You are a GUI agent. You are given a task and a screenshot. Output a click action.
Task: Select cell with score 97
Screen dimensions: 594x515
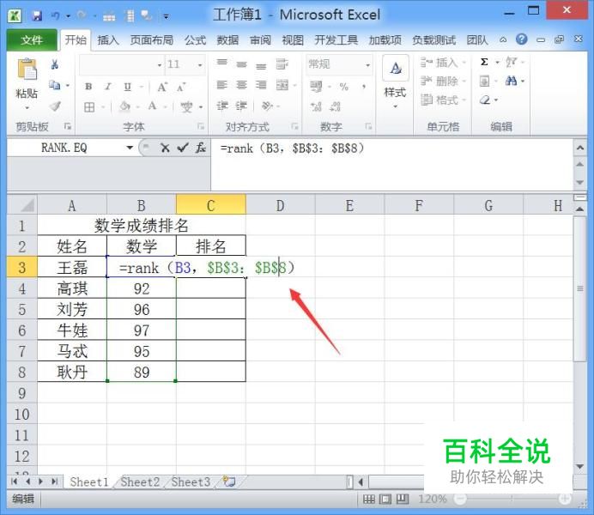coord(142,330)
